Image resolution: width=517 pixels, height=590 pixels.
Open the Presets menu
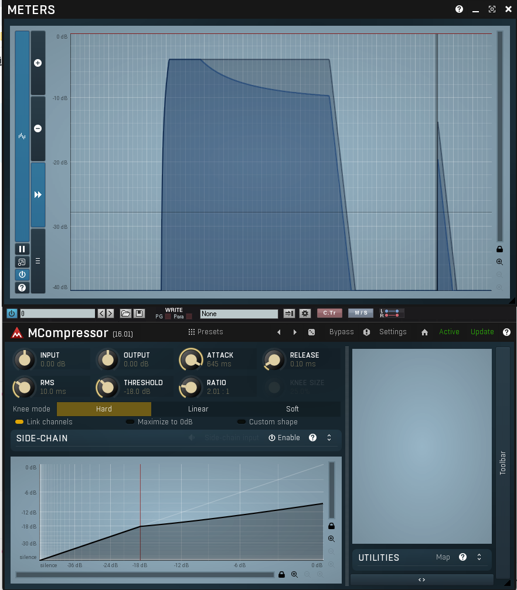tap(206, 332)
